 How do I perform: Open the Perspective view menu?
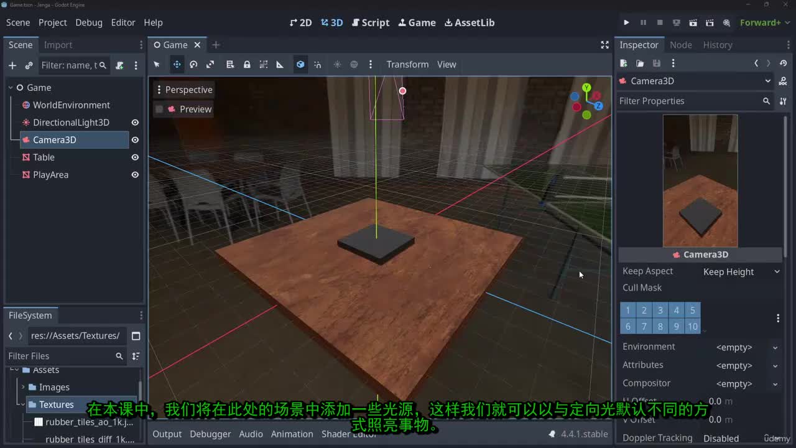click(x=183, y=90)
